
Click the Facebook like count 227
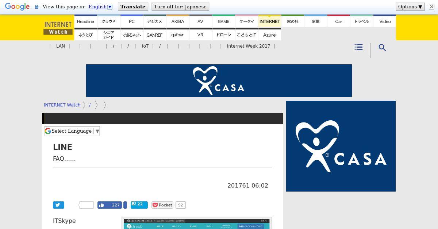[116, 205]
